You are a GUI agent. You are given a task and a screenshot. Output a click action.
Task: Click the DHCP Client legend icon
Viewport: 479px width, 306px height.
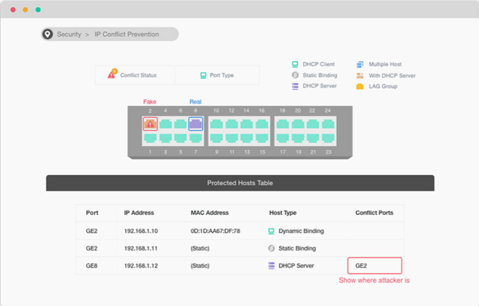tap(295, 64)
